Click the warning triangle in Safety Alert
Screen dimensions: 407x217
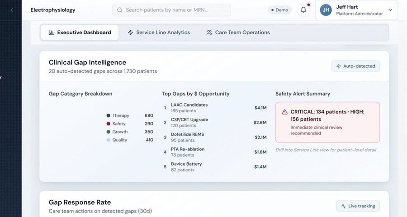pos(285,112)
